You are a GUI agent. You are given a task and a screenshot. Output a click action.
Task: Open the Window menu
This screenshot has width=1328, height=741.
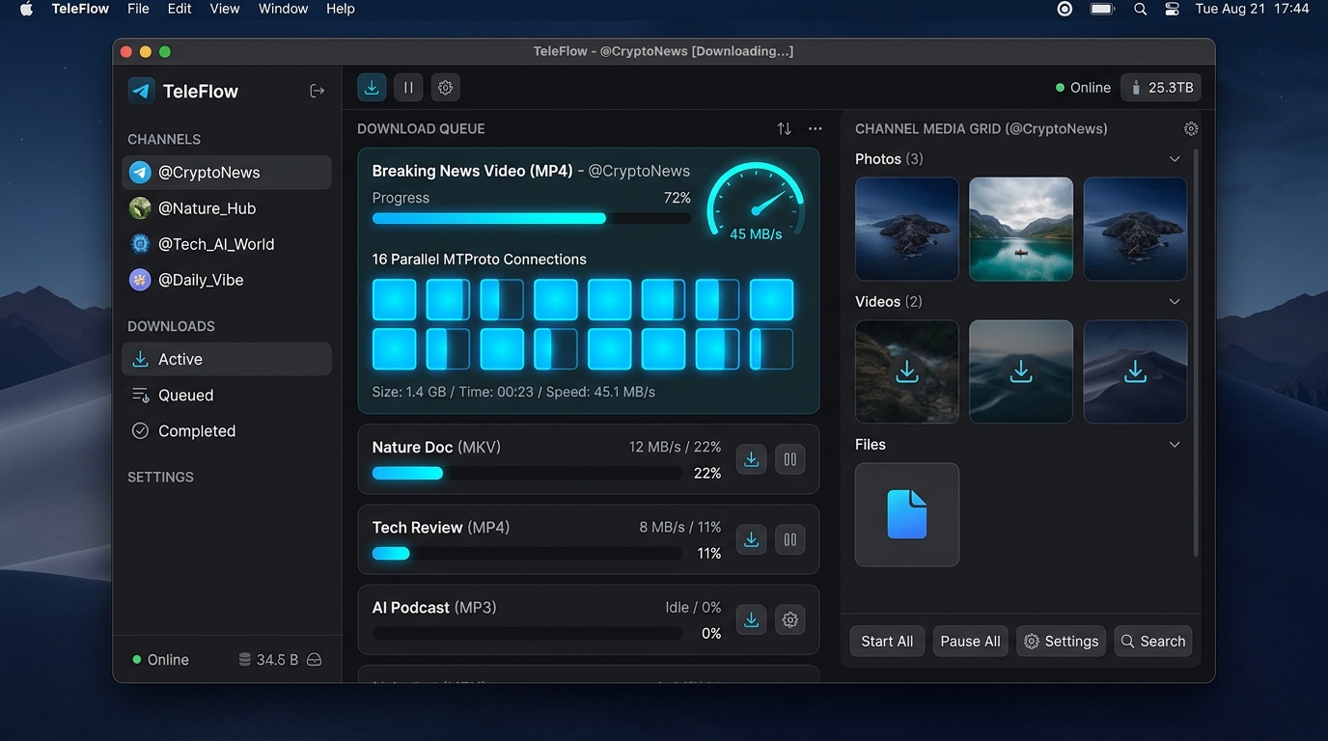[283, 9]
